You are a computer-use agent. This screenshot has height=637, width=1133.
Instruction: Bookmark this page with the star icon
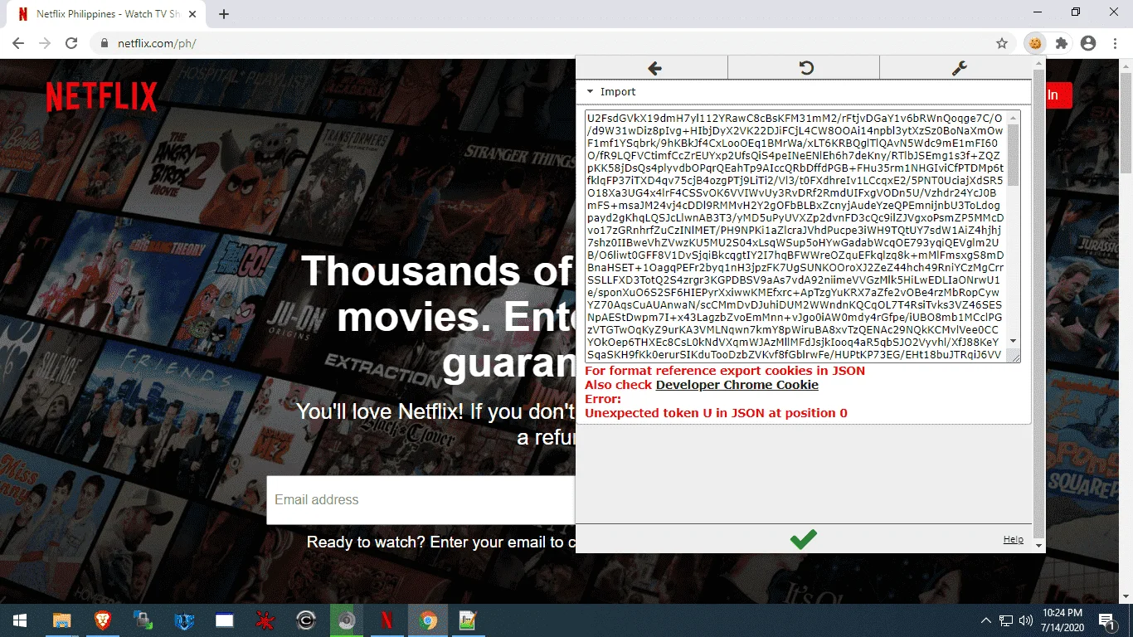[x=1002, y=43]
